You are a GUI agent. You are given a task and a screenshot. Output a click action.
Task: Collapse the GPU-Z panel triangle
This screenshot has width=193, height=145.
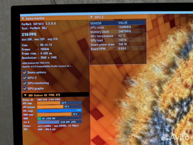[x=91, y=17]
